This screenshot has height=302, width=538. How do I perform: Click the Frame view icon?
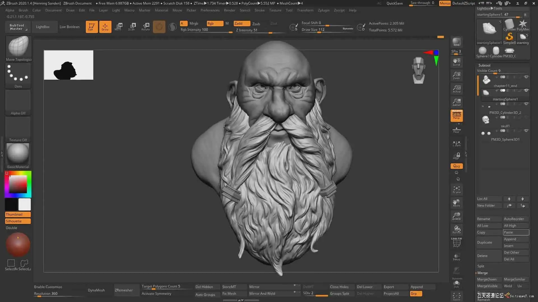[456, 190]
